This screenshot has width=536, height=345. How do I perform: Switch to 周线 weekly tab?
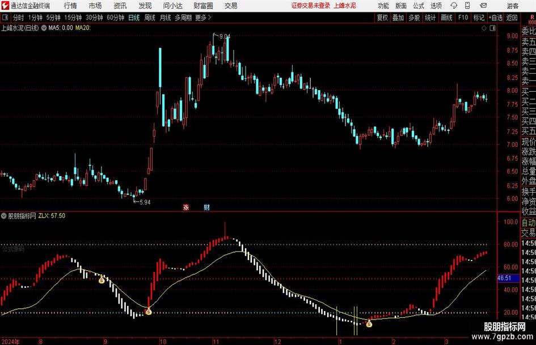pyautogui.click(x=150, y=18)
